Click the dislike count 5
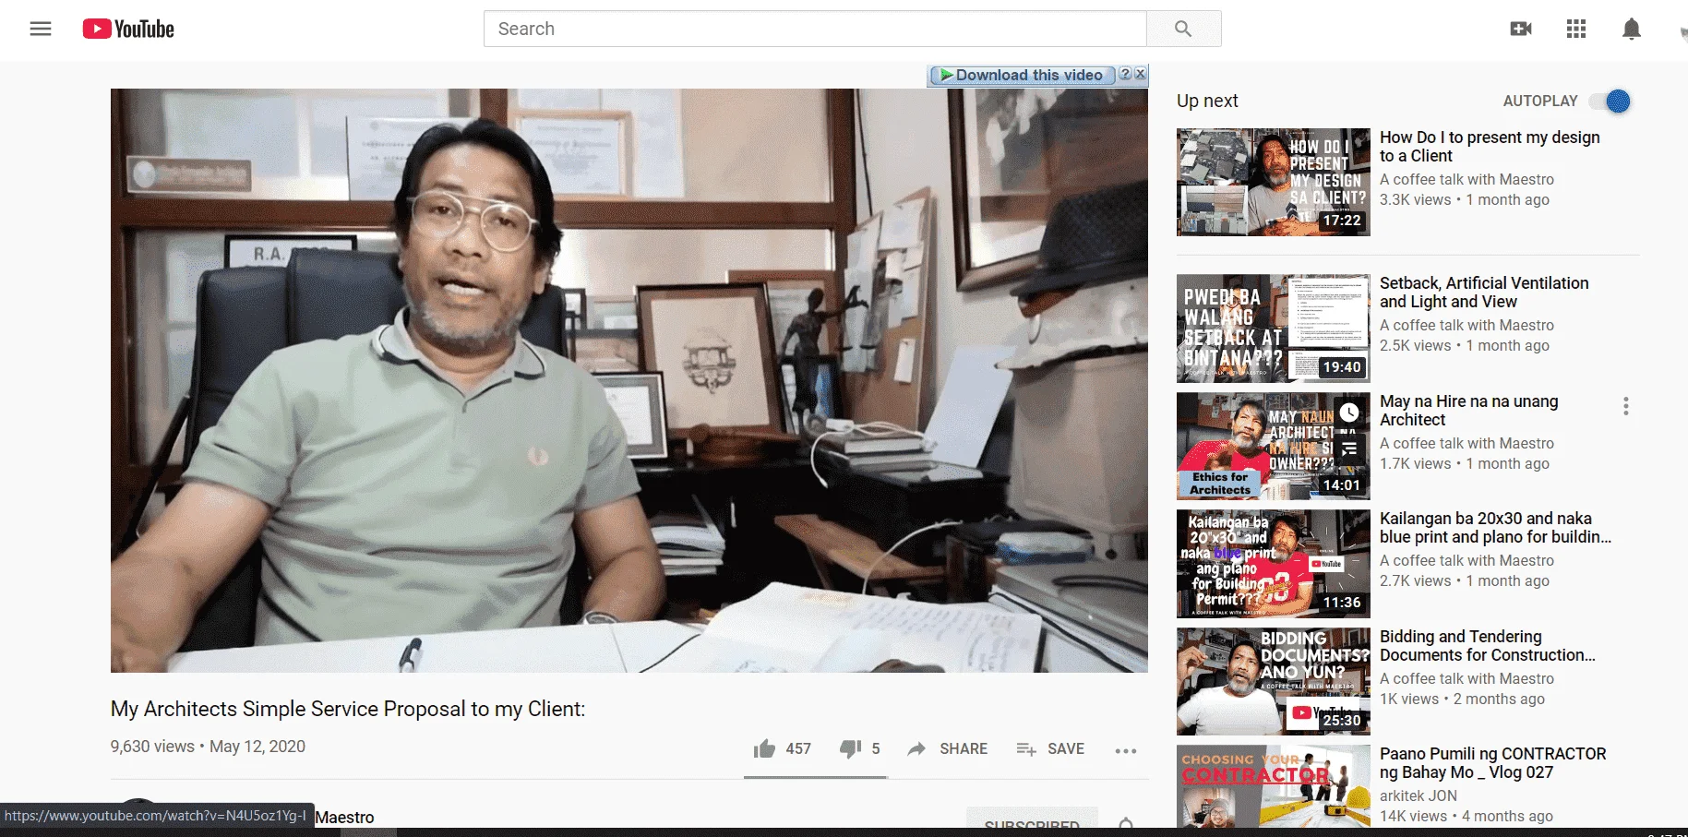 pyautogui.click(x=876, y=748)
